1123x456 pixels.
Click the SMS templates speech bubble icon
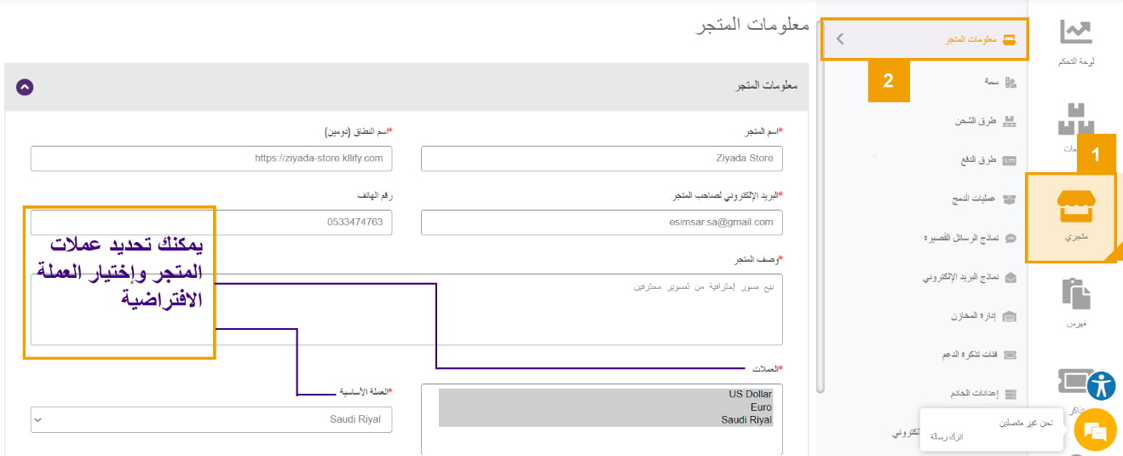point(1011,238)
